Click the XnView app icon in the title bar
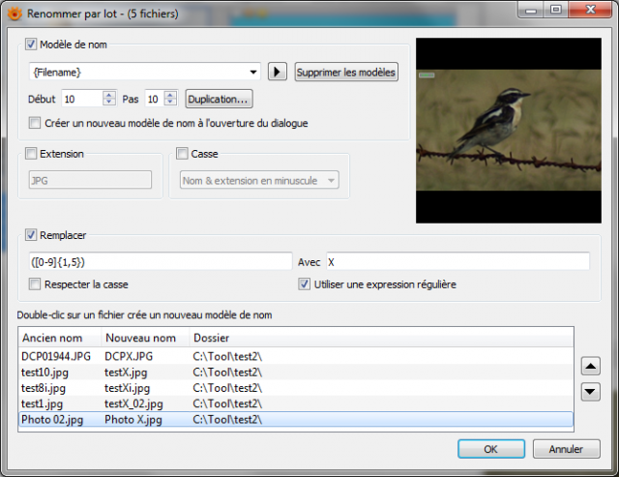619x477 pixels. 15,14
